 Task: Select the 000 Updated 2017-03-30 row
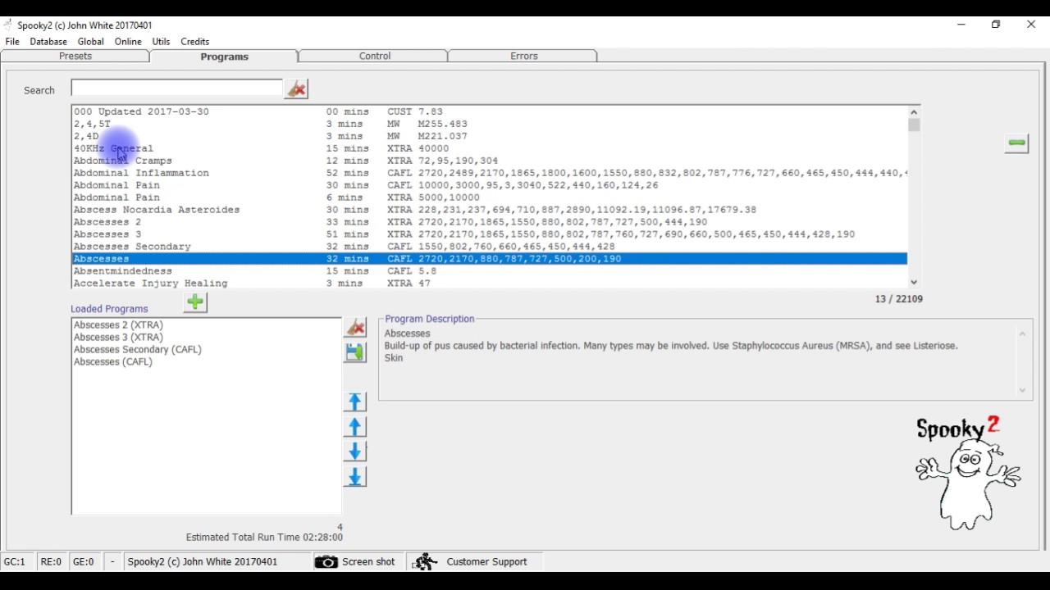[490, 111]
